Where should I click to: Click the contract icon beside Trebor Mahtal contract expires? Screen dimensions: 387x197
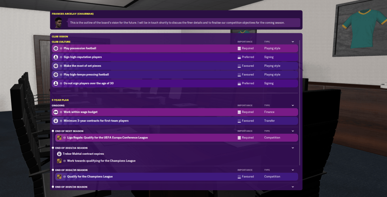[x=59, y=154]
